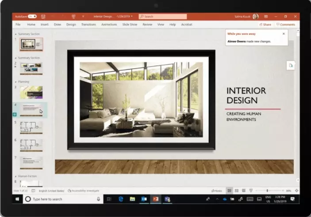Screen dimensions: 311x217
Task: Click the CREATING HUMAN ENVIRONMENTS subtitle
Action: pyautogui.click(x=244, y=116)
